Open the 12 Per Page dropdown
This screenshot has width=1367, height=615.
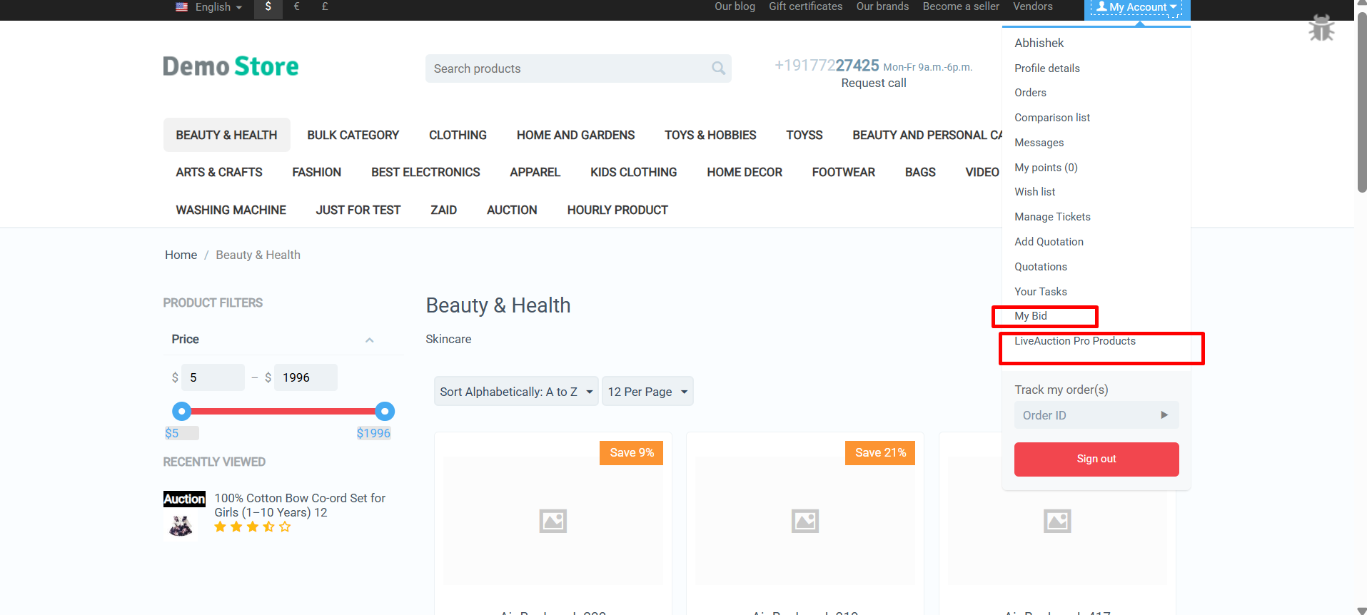tap(647, 392)
